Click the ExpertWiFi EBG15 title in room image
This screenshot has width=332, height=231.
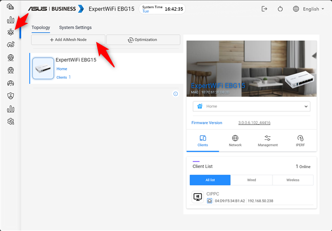(218, 86)
